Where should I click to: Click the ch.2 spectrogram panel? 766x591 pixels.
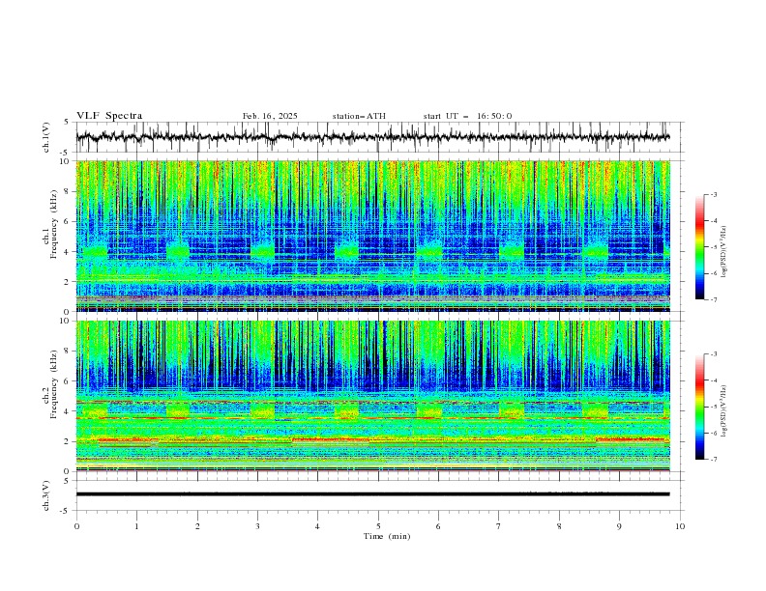373,396
